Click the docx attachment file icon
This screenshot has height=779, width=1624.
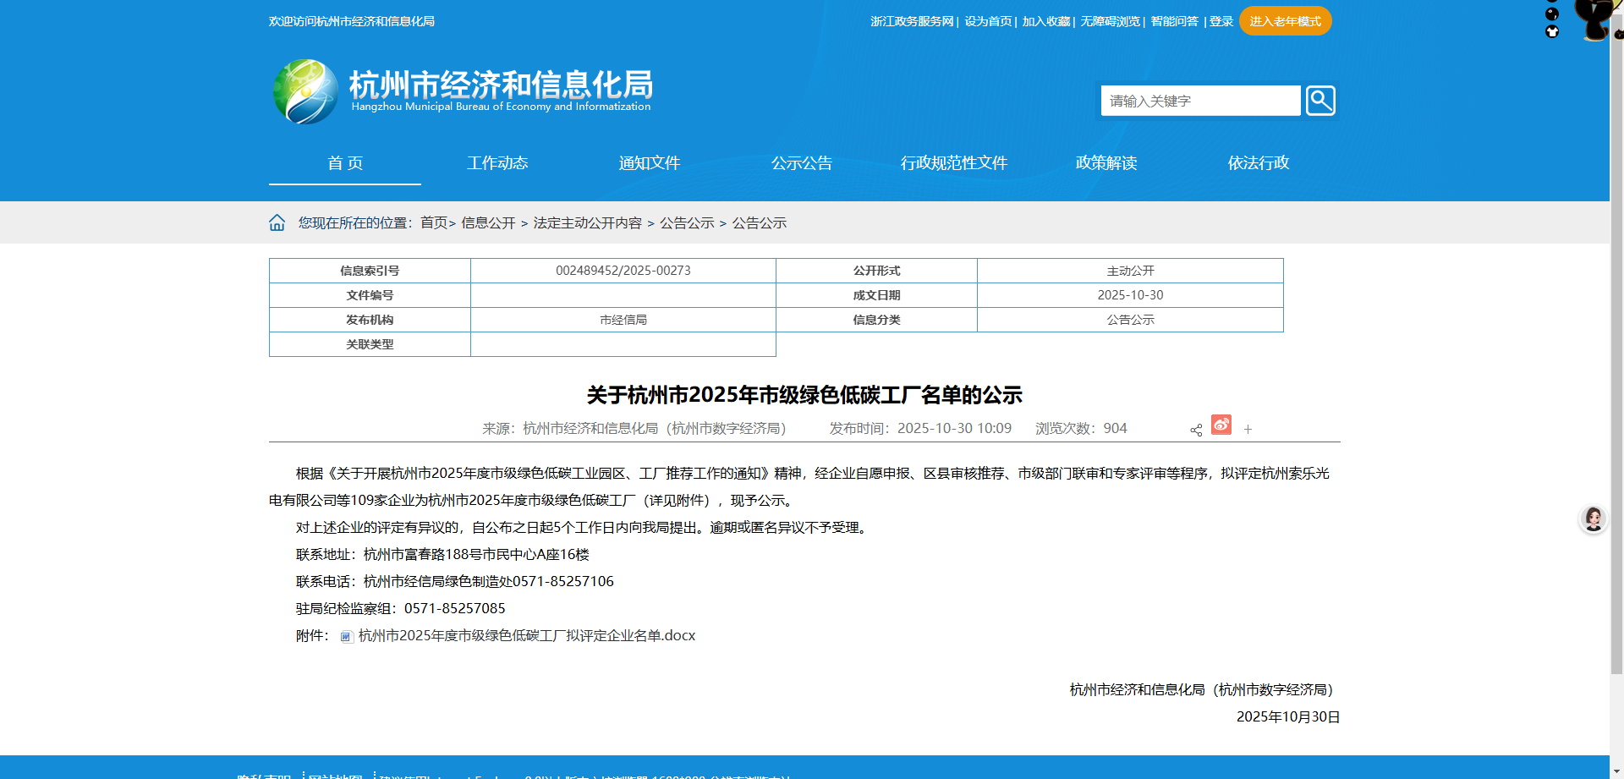coord(346,637)
